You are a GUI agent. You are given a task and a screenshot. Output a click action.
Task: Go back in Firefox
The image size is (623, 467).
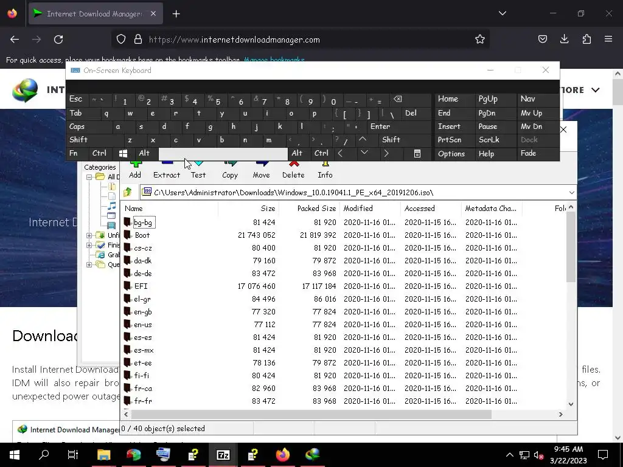point(15,40)
